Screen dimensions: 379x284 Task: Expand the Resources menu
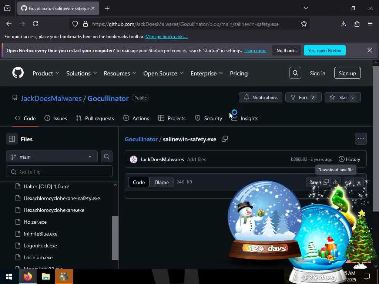pos(120,74)
